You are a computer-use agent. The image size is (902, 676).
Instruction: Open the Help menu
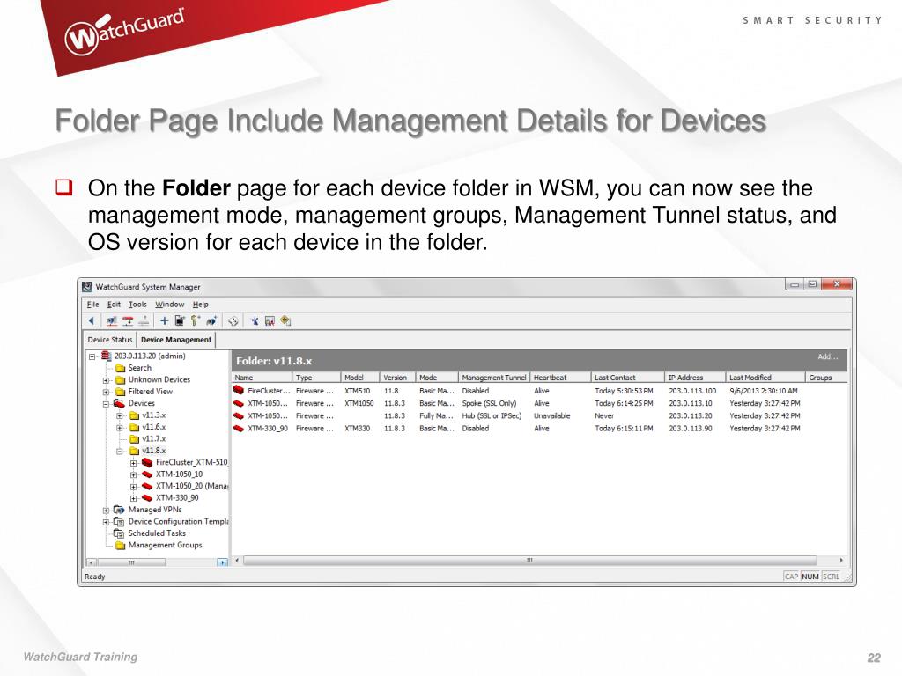click(x=200, y=304)
